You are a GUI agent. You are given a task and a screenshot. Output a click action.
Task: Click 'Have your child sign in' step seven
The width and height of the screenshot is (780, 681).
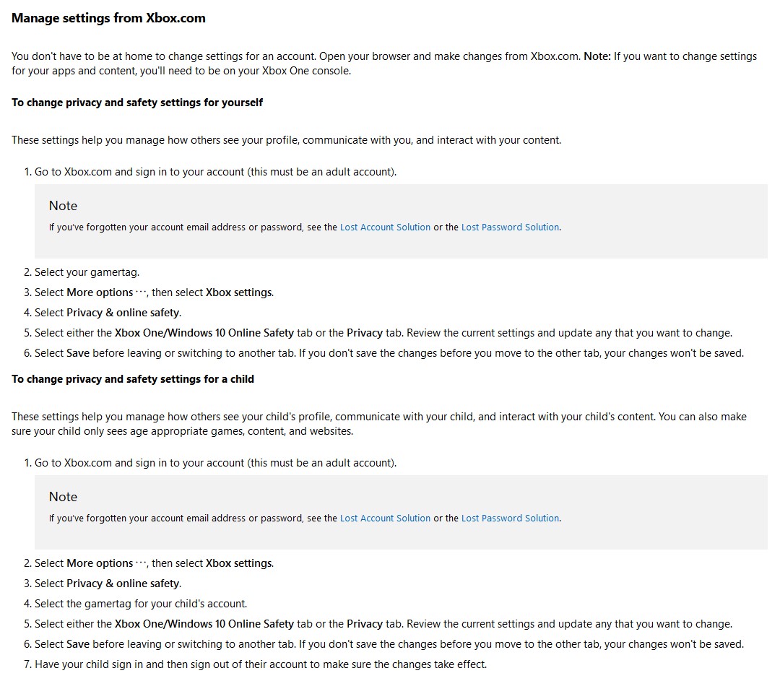click(x=260, y=664)
